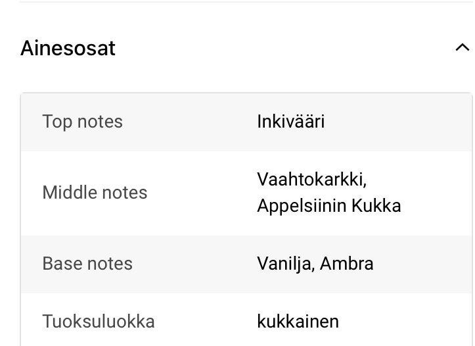Select the Tuoksuluokka label
This screenshot has height=346, width=475.
coord(99,322)
